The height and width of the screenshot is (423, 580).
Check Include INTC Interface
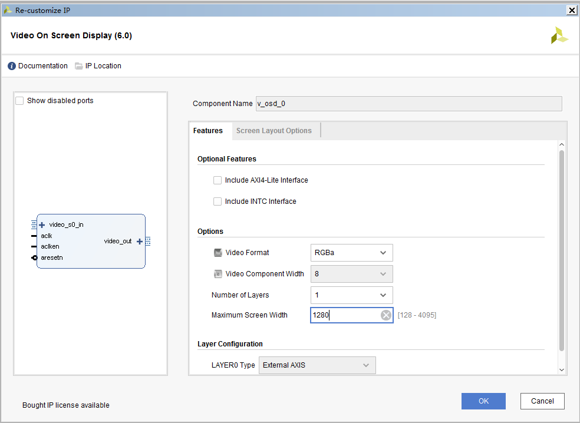[218, 201]
